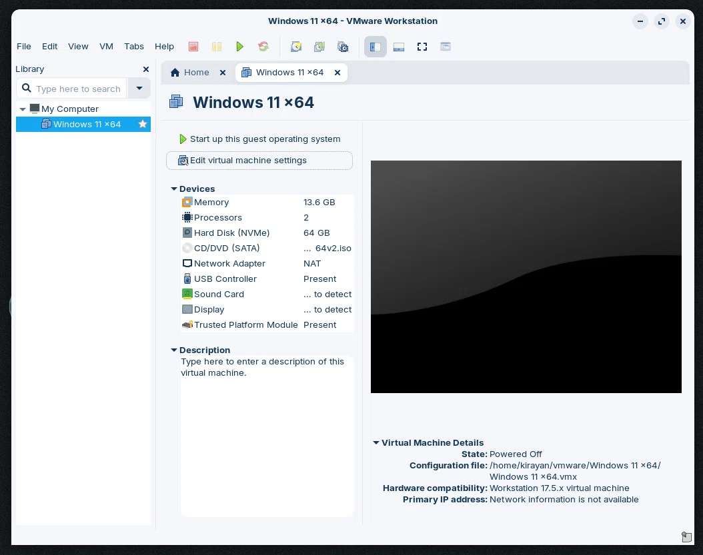Screen dimensions: 703x555
Task: Open the VM menu
Action: coord(106,47)
